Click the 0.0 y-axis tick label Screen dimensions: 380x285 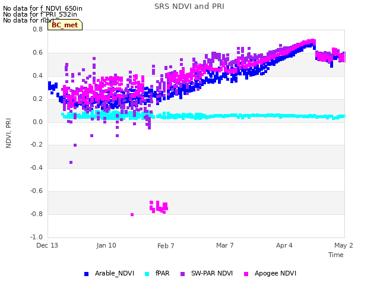coord(38,122)
